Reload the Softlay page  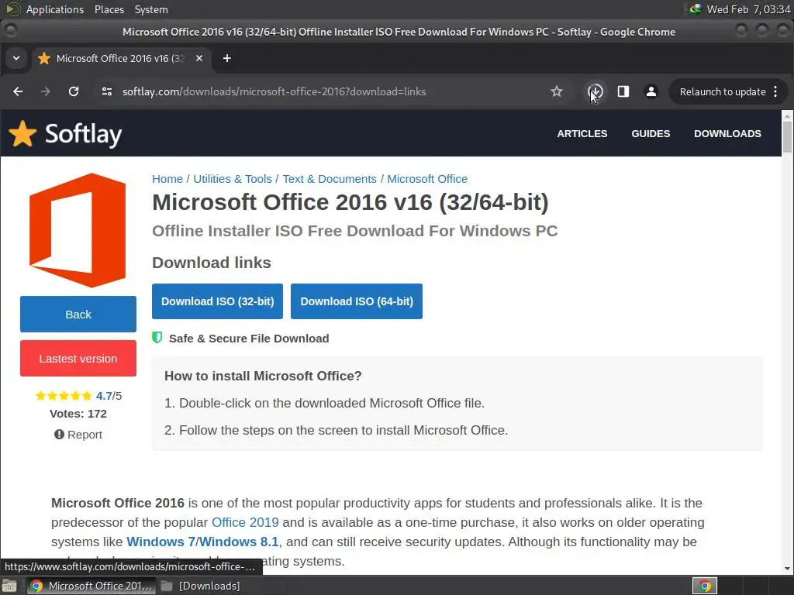click(74, 91)
